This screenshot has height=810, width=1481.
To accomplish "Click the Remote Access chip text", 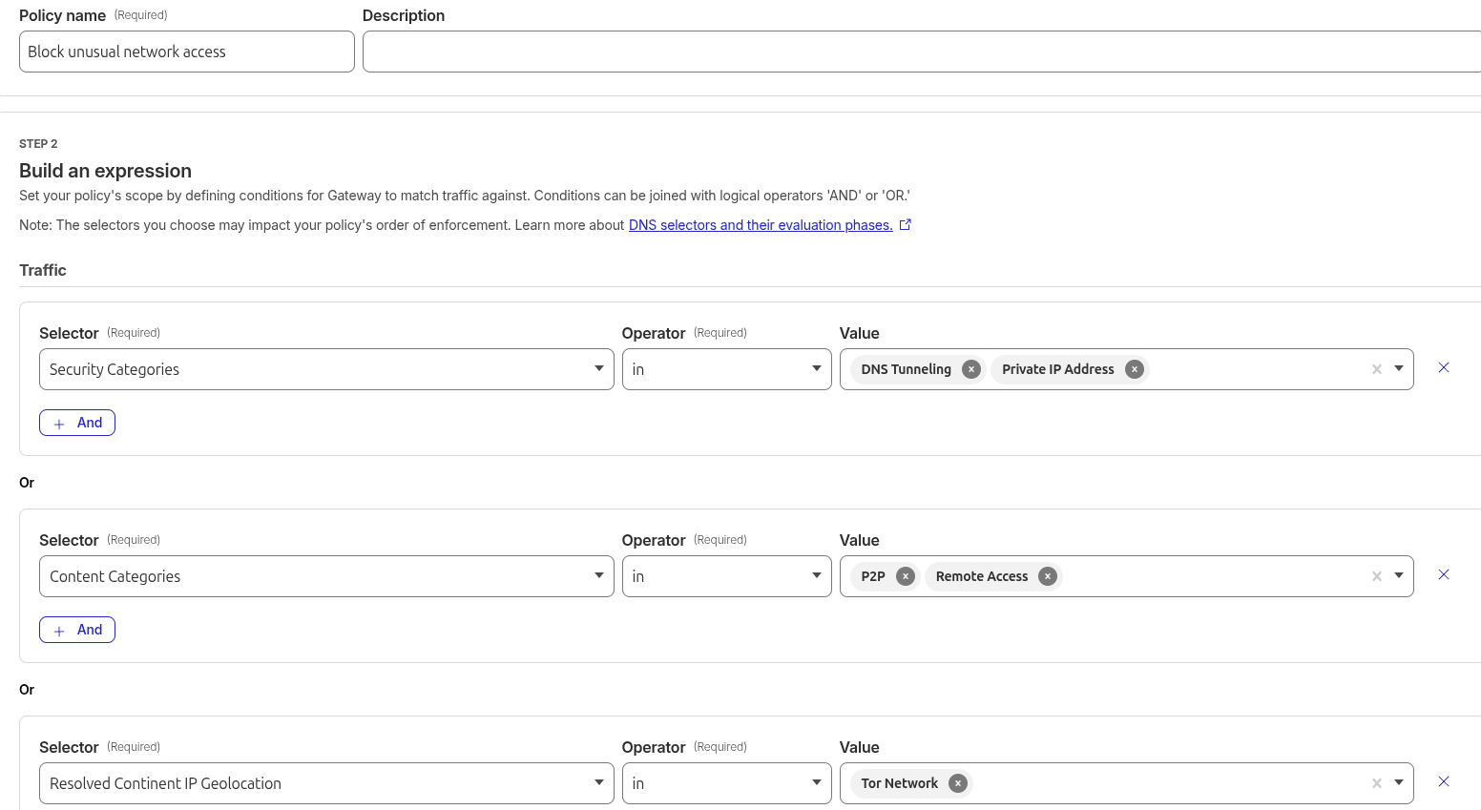I will 982,576.
